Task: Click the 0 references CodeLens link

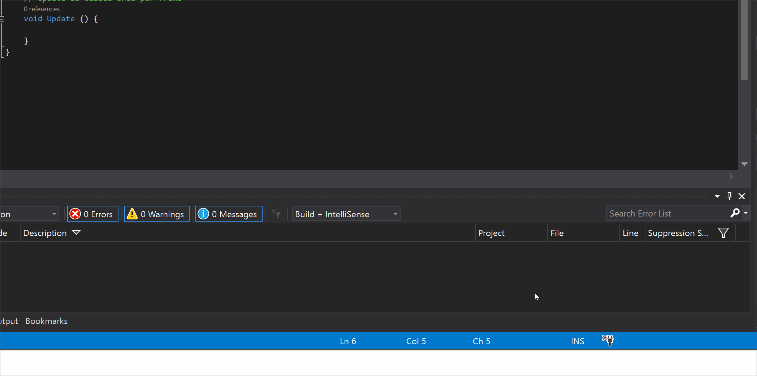Action: pos(42,9)
